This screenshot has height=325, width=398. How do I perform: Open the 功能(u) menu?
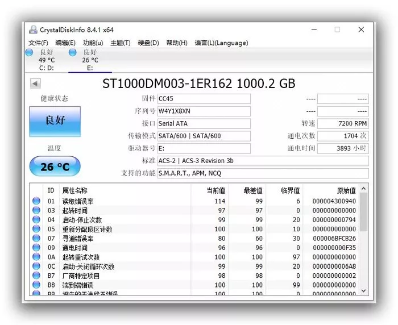pyautogui.click(x=93, y=43)
